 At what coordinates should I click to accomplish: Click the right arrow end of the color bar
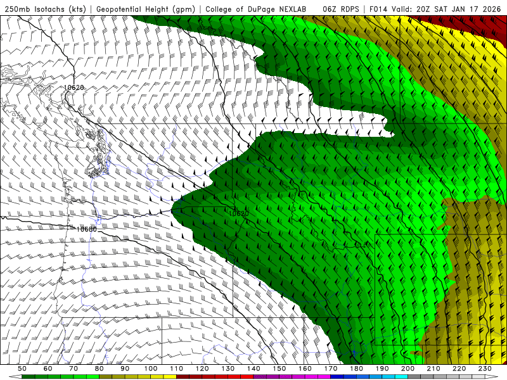[x=492, y=377]
